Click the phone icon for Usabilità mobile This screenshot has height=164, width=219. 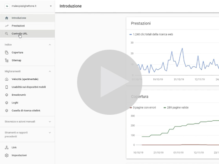pos(6,87)
